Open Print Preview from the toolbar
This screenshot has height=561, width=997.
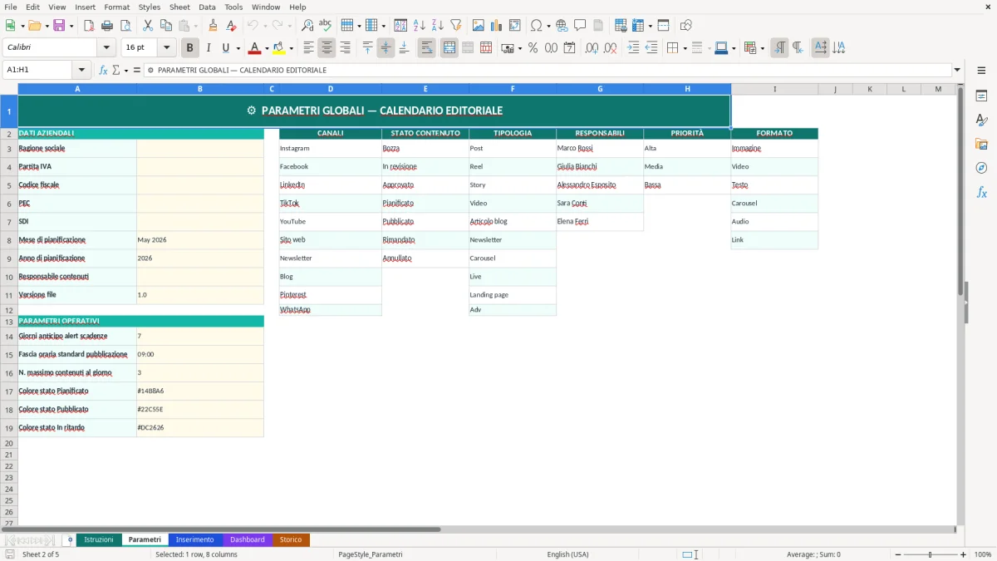click(125, 26)
